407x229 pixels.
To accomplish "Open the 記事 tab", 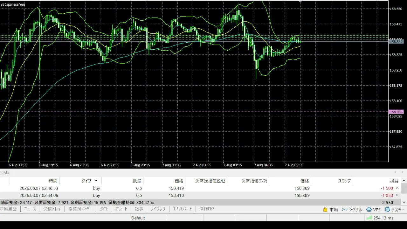I will coord(139,209).
